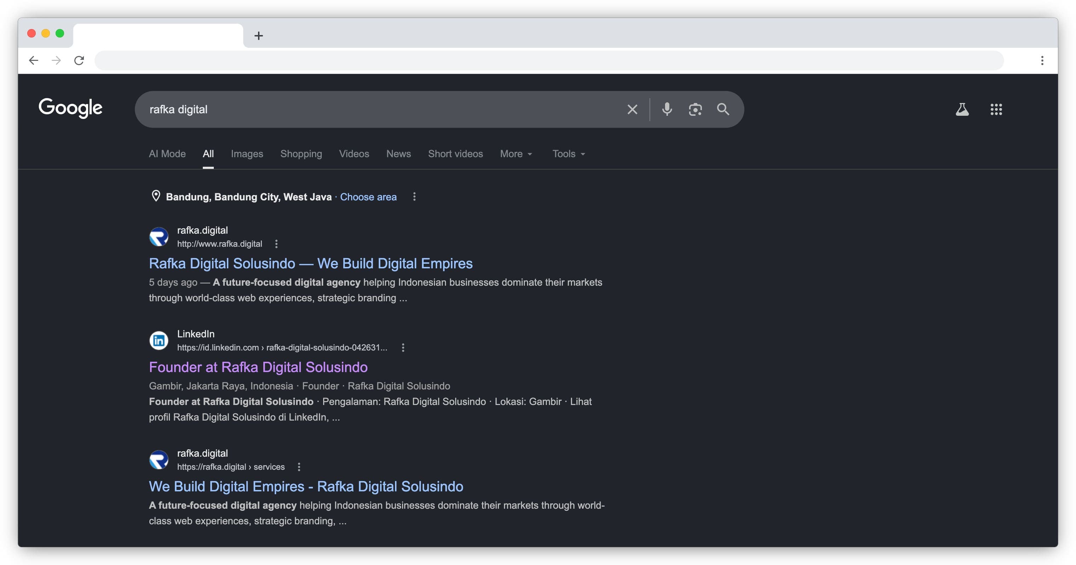Click the Choose area link
The width and height of the screenshot is (1076, 565).
click(x=368, y=197)
